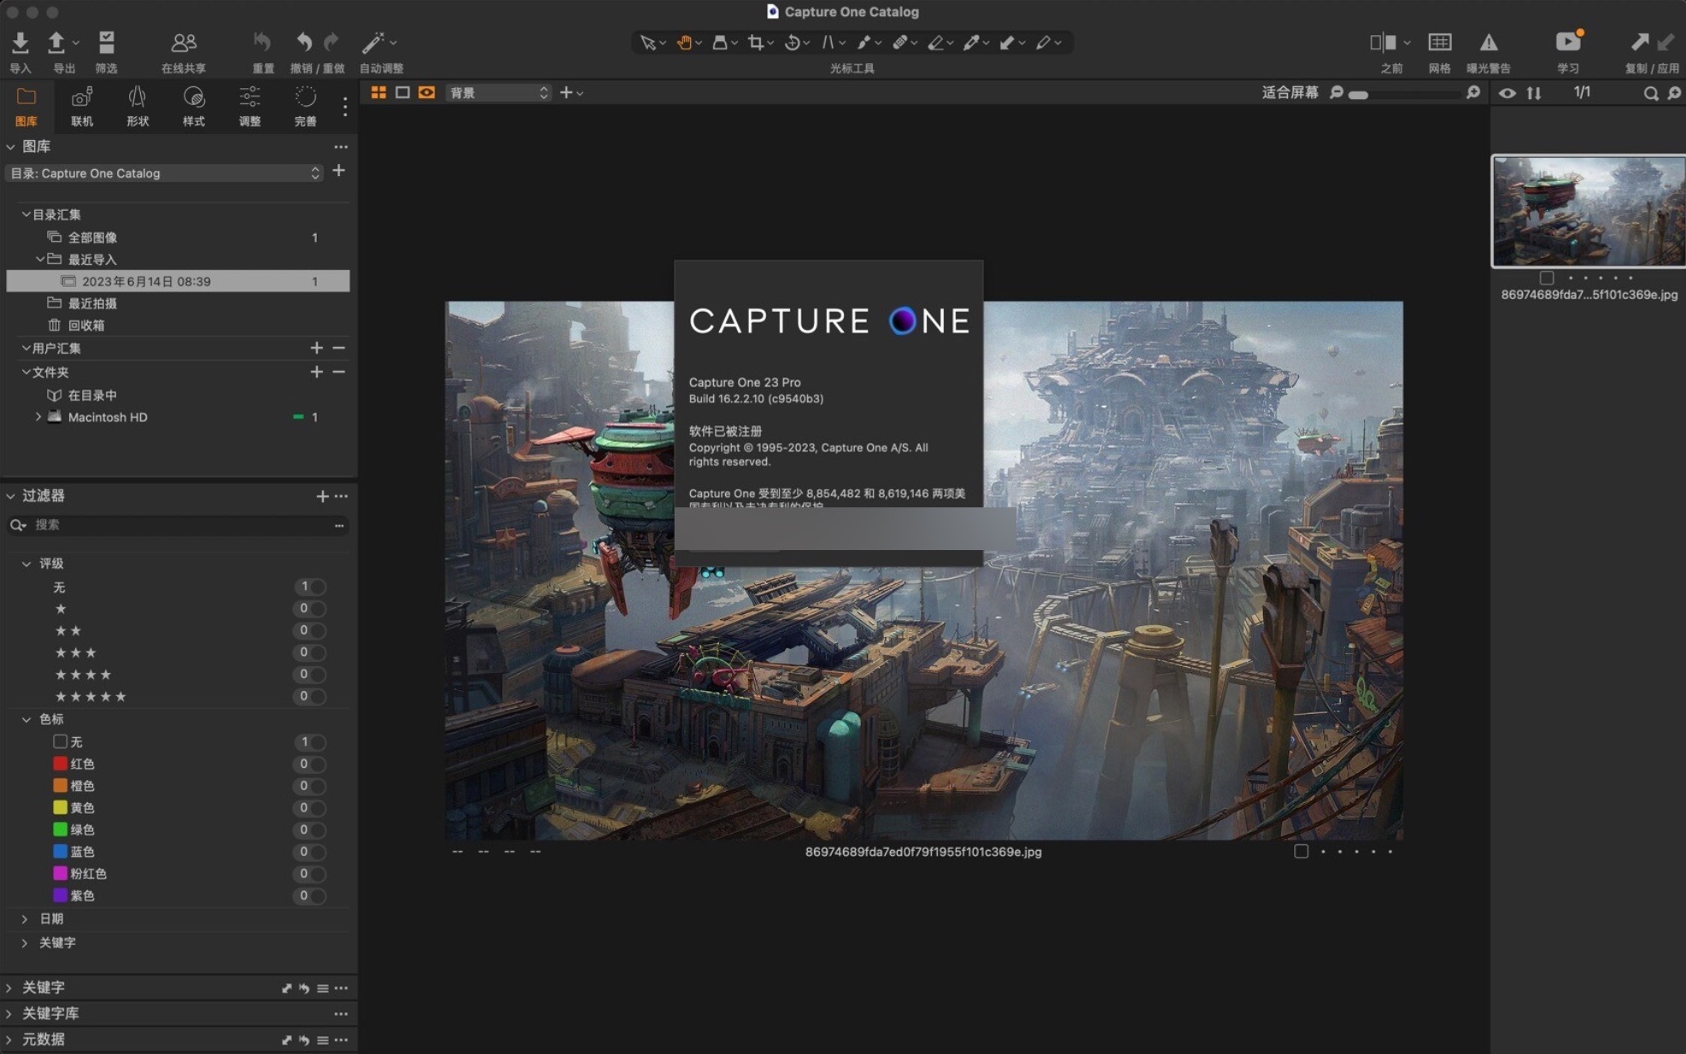Click the Copy adjustments arrow icon
The image size is (1686, 1054).
1639,42
